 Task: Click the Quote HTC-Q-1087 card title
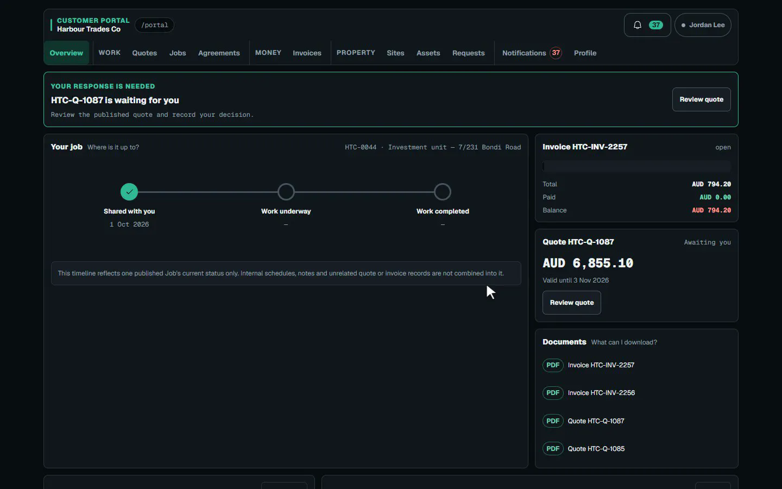(x=578, y=242)
